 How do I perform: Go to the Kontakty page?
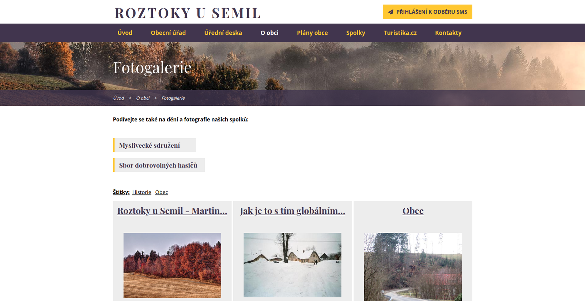point(448,33)
